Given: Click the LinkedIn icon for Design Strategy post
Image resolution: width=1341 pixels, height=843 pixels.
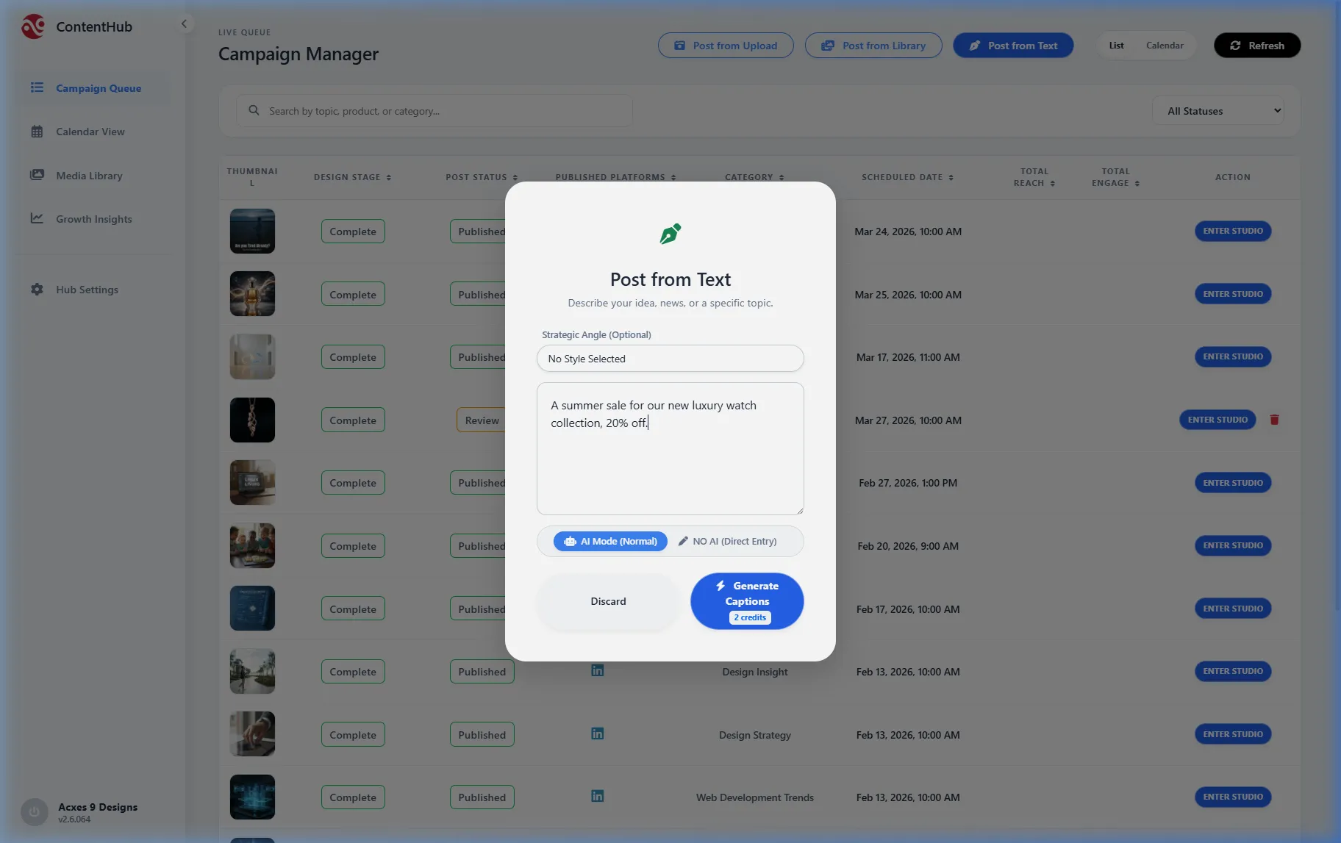Looking at the screenshot, I should (597, 733).
